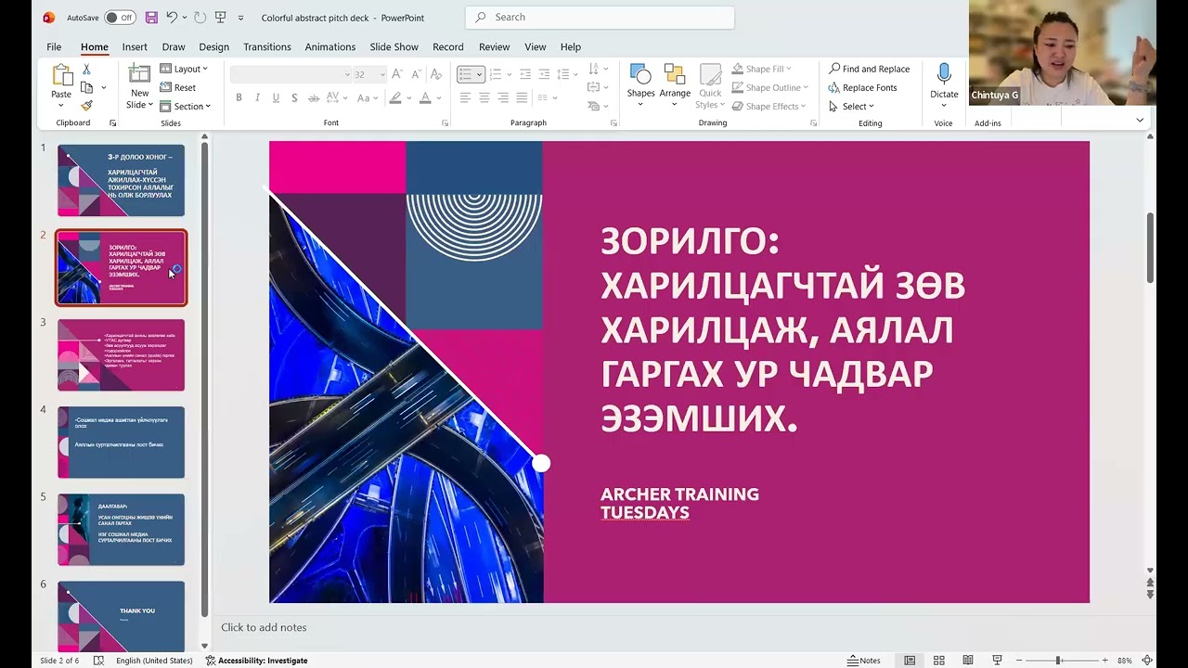Increase font size with the larger A icon
This screenshot has width=1188, height=668.
[396, 74]
